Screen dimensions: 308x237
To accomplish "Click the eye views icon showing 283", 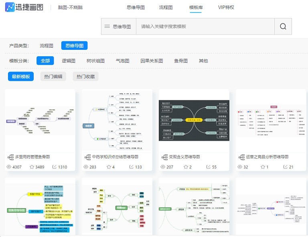I will pos(86,167).
